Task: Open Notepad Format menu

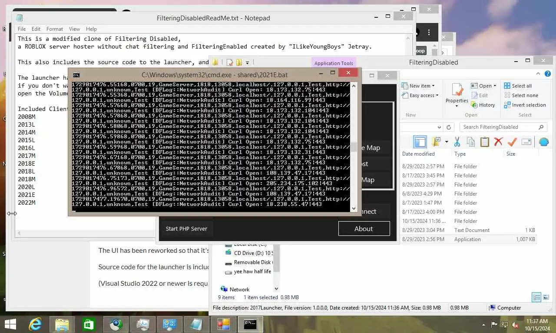Action: click(x=55, y=29)
